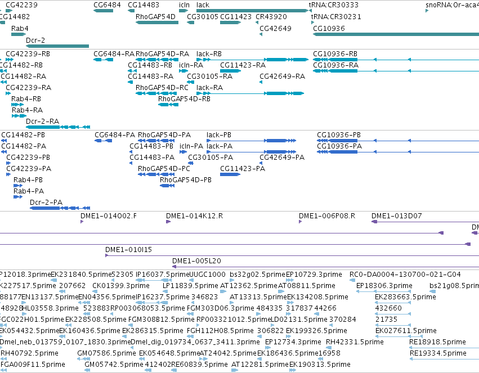Open the RhoGAP54D-PA protein label
479x373 pixels.
coord(164,135)
